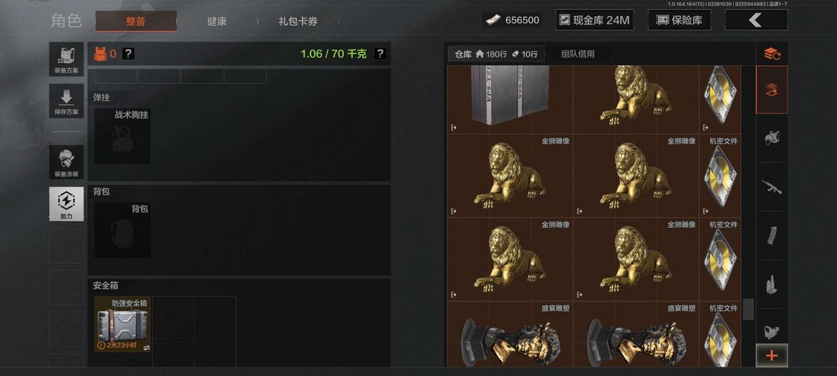Open the 现金库 24M cash vault
This screenshot has width=837, height=376.
(594, 20)
